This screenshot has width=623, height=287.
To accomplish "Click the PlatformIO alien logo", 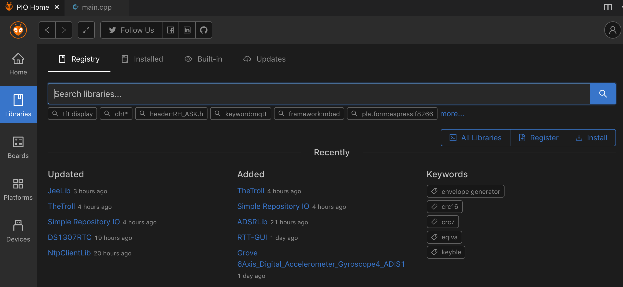I will click(18, 30).
